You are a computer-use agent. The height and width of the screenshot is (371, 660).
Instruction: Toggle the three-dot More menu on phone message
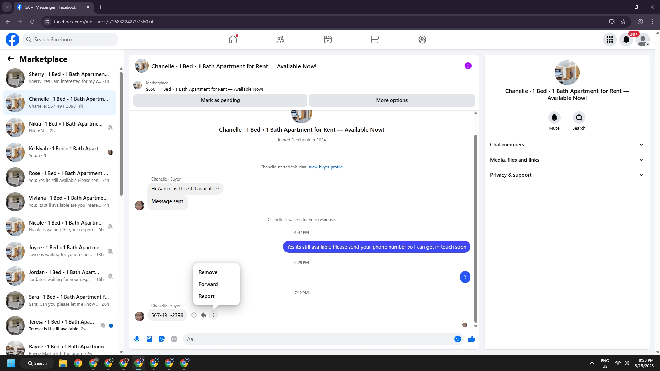213,315
